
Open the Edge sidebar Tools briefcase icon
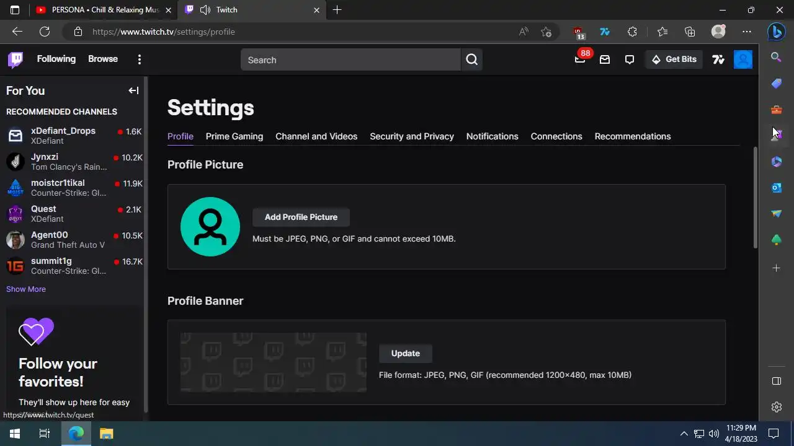point(776,110)
